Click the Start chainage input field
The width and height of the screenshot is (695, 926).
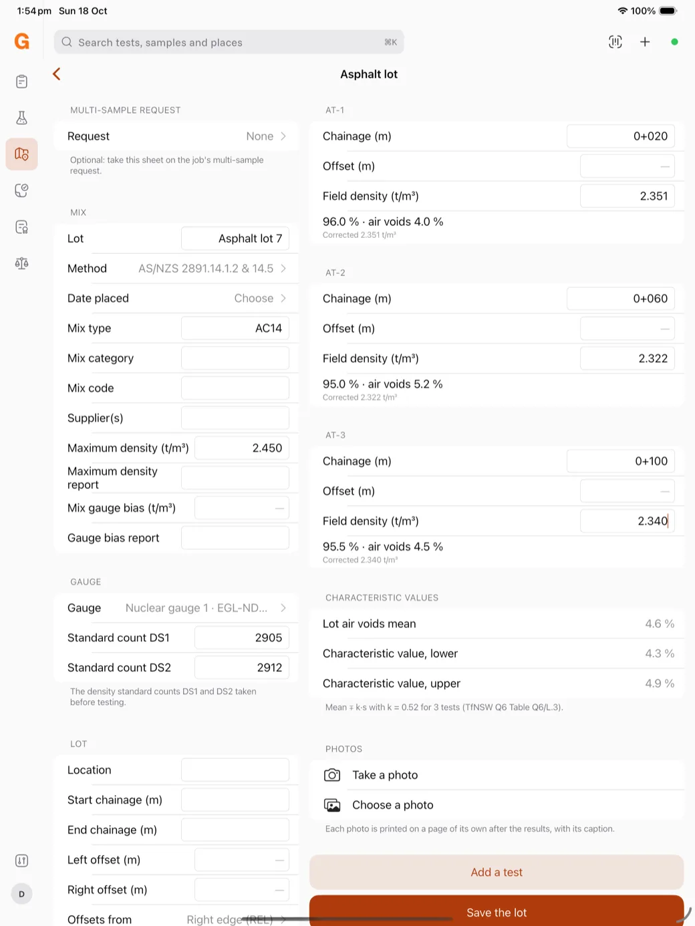click(x=235, y=800)
